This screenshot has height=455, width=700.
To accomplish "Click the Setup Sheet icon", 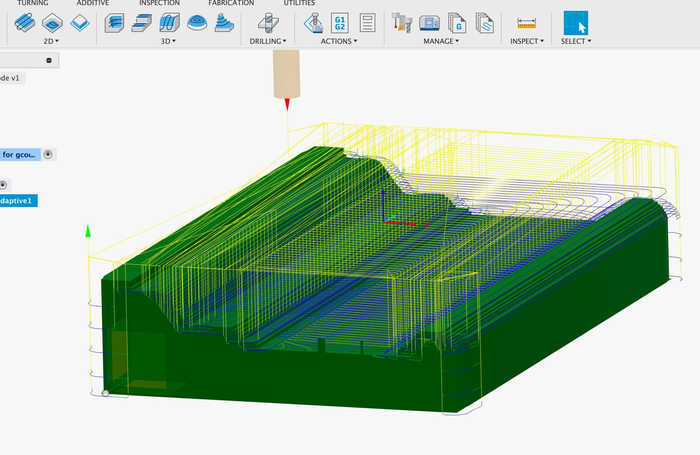I will coord(367,23).
